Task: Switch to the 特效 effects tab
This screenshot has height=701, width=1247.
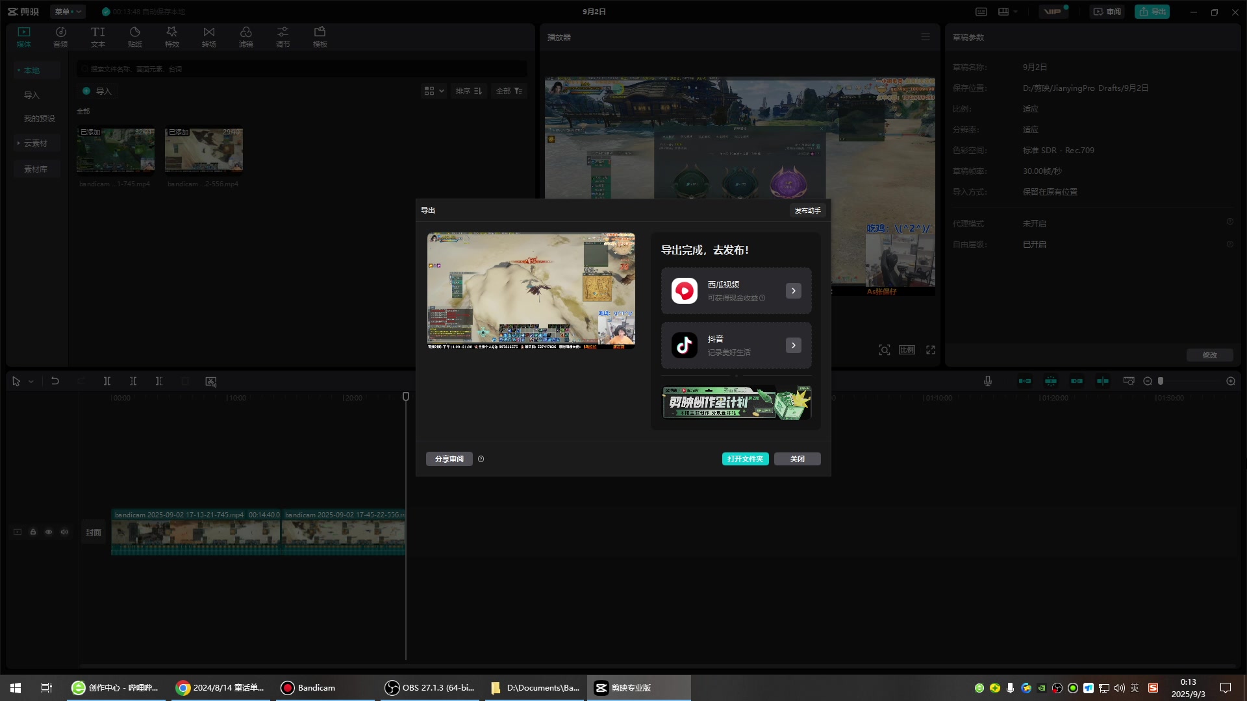Action: point(172,37)
